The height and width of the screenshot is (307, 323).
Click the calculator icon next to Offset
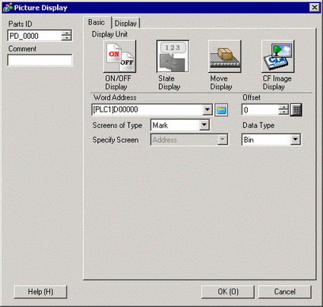(296, 110)
